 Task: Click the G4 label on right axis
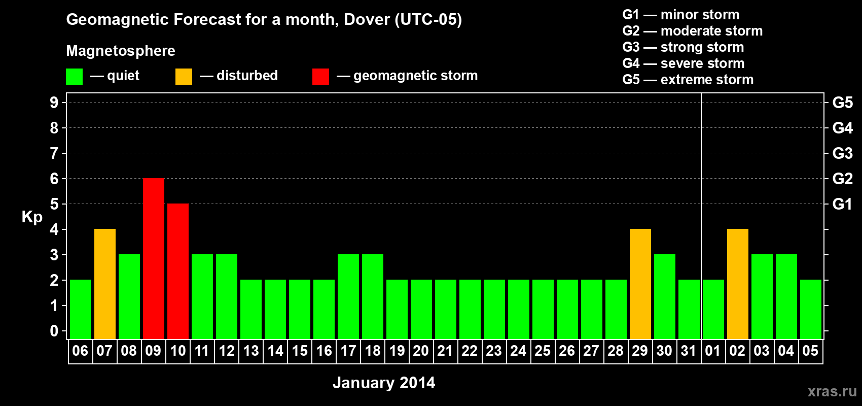click(x=843, y=128)
